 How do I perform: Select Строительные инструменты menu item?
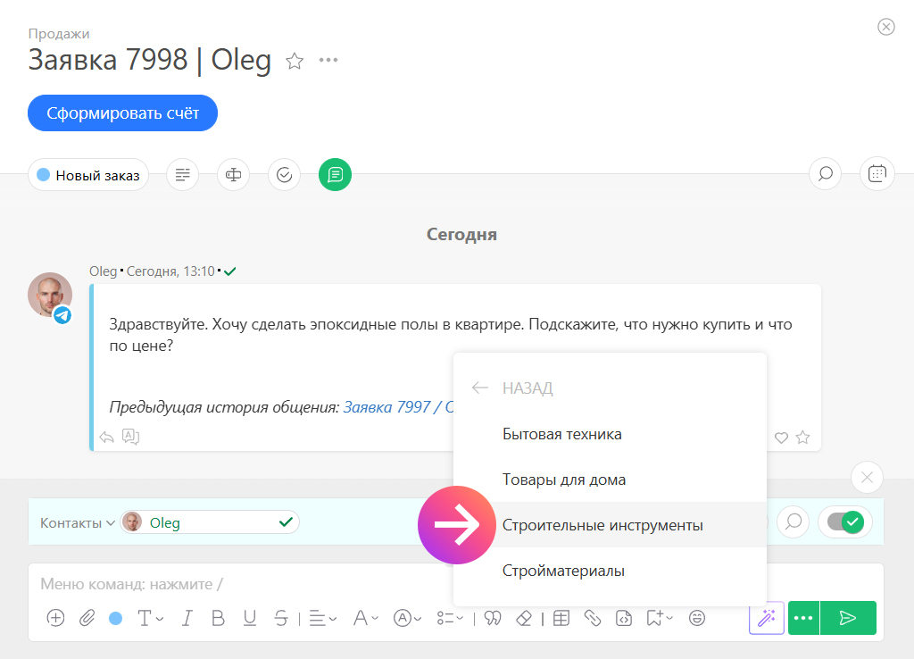602,525
